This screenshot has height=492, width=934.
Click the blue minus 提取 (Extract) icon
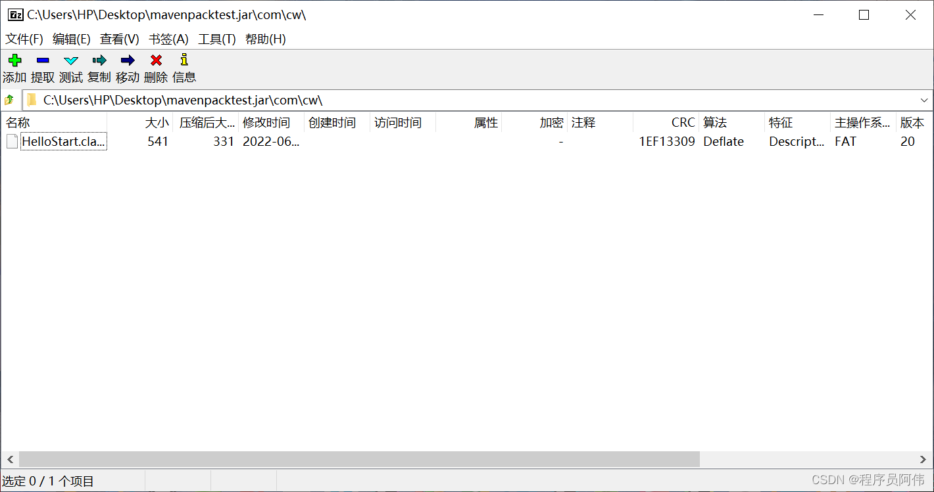[x=43, y=60]
